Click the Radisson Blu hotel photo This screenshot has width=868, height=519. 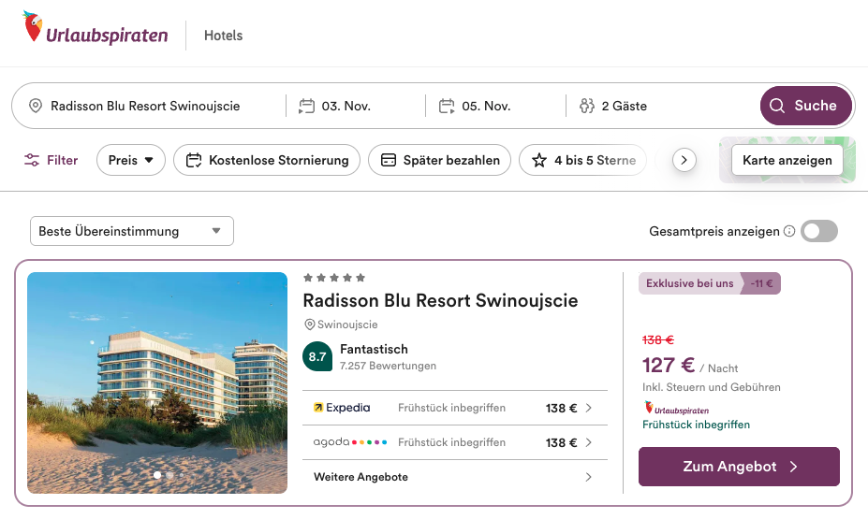click(x=157, y=382)
